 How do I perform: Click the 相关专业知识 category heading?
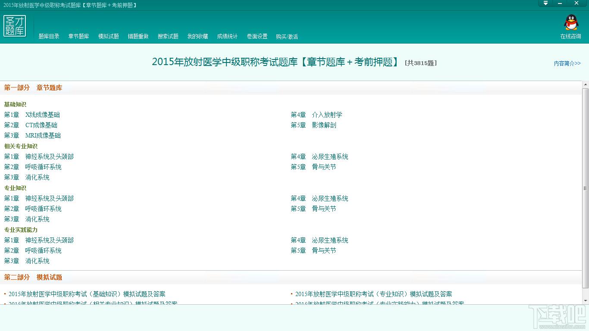pos(21,146)
